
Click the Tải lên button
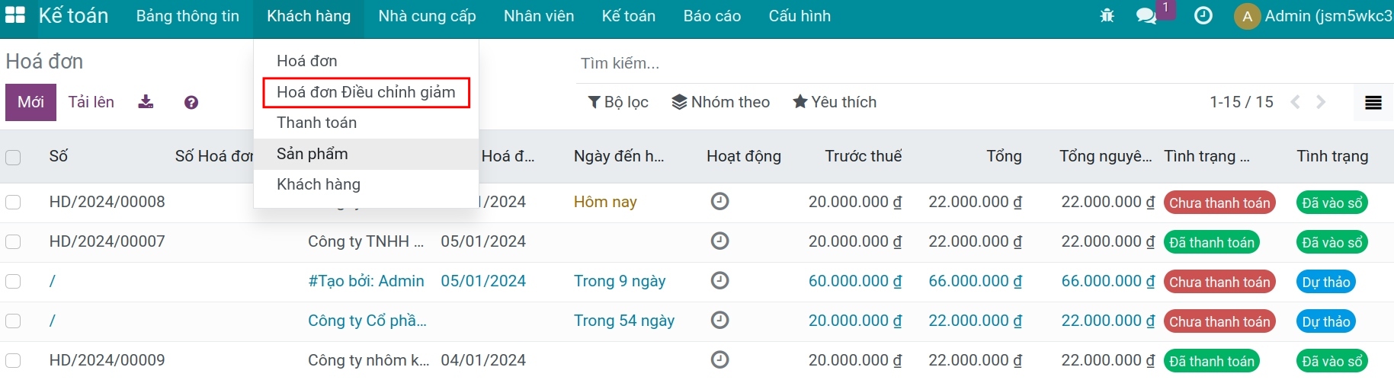pos(91,102)
